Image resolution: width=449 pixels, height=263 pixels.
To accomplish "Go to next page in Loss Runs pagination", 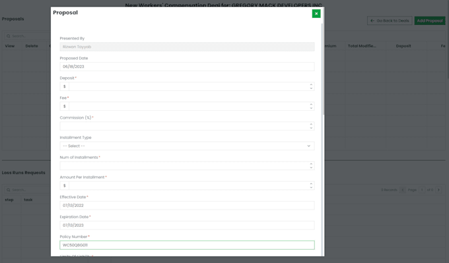I will click(438, 190).
